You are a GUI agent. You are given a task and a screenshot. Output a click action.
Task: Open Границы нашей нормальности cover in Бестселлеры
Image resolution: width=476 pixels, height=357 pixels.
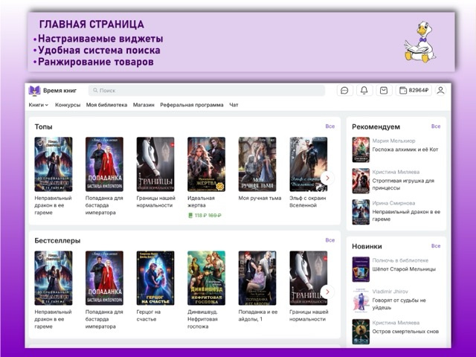pyautogui.click(x=309, y=278)
